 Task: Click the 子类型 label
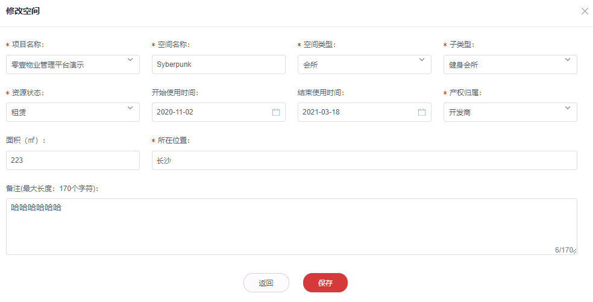tap(462, 45)
